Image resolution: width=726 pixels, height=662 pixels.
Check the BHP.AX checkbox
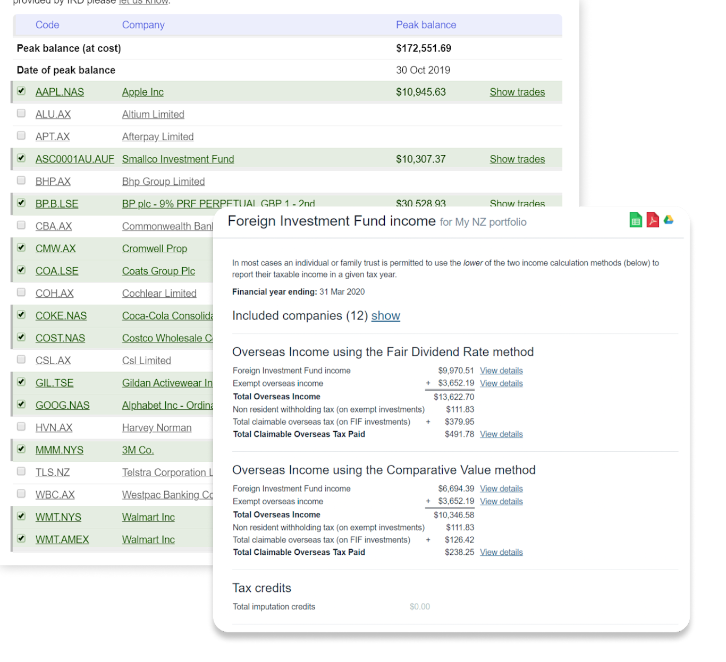click(21, 180)
